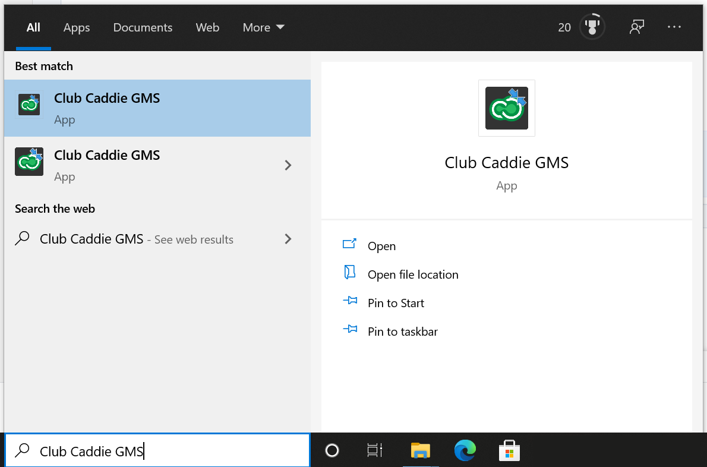Click the Pin to taskbar pin icon
Screen dimensions: 707x467
point(350,330)
